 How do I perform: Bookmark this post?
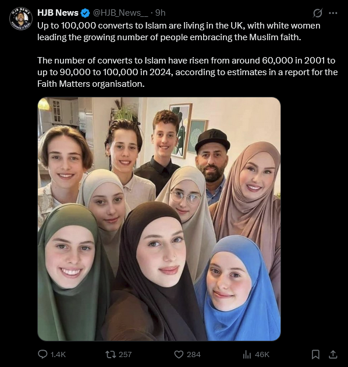(x=315, y=354)
